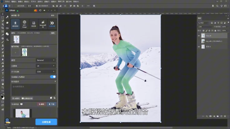
Task: Open the chat bubbles icon in 51PsAI sidebar
Action: (7, 34)
